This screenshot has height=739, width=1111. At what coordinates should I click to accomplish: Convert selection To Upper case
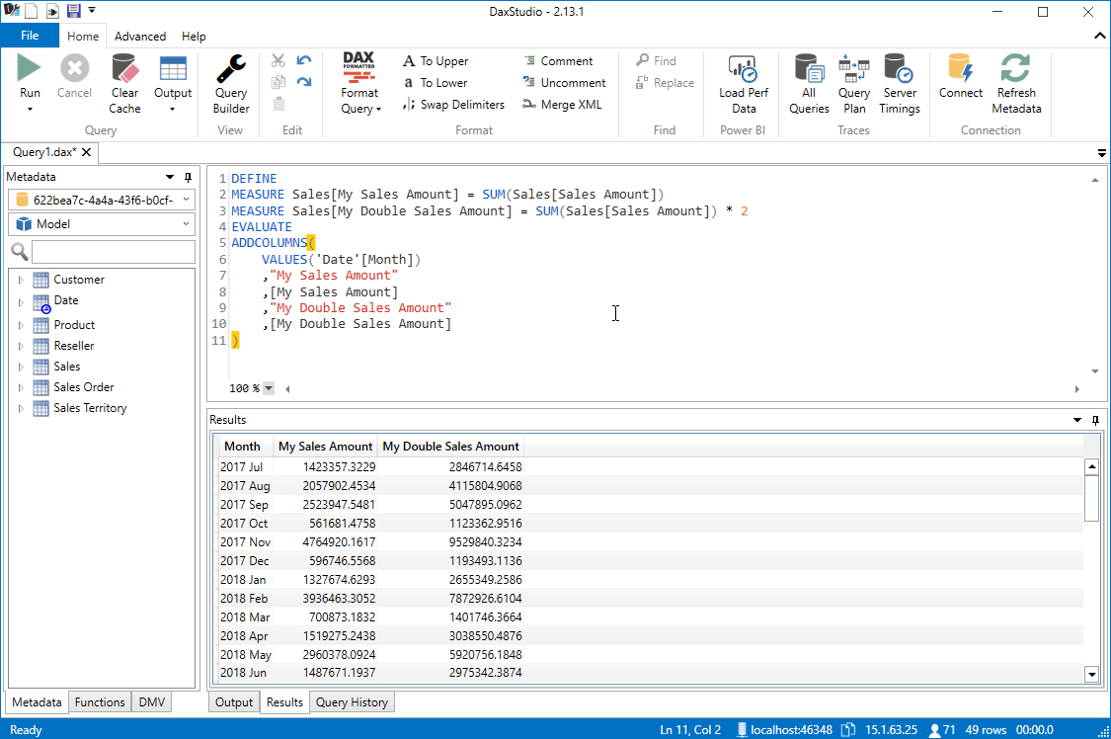click(436, 61)
